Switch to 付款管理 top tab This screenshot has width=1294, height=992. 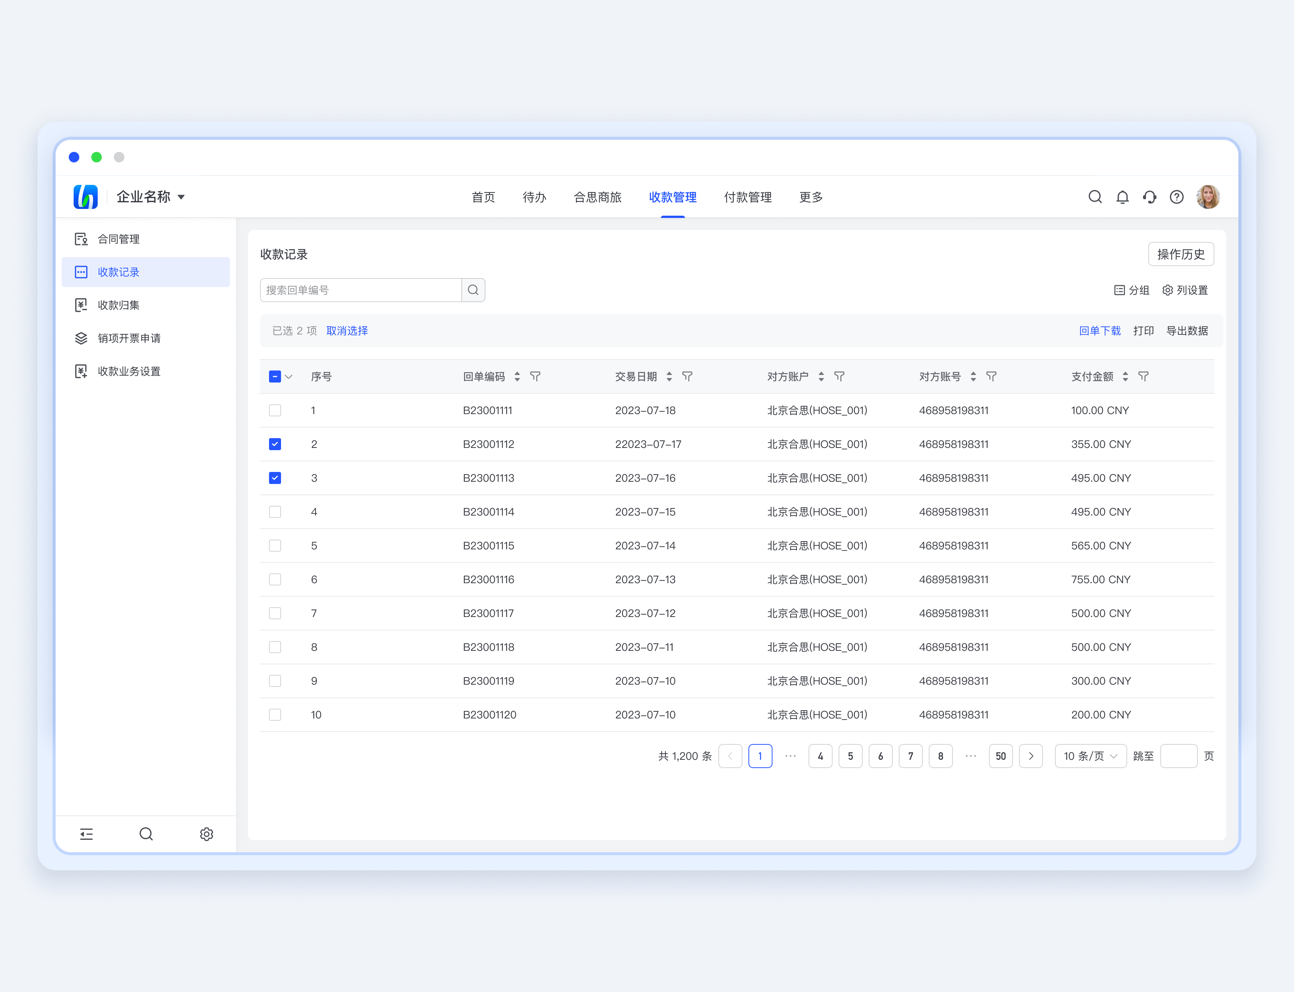point(747,197)
